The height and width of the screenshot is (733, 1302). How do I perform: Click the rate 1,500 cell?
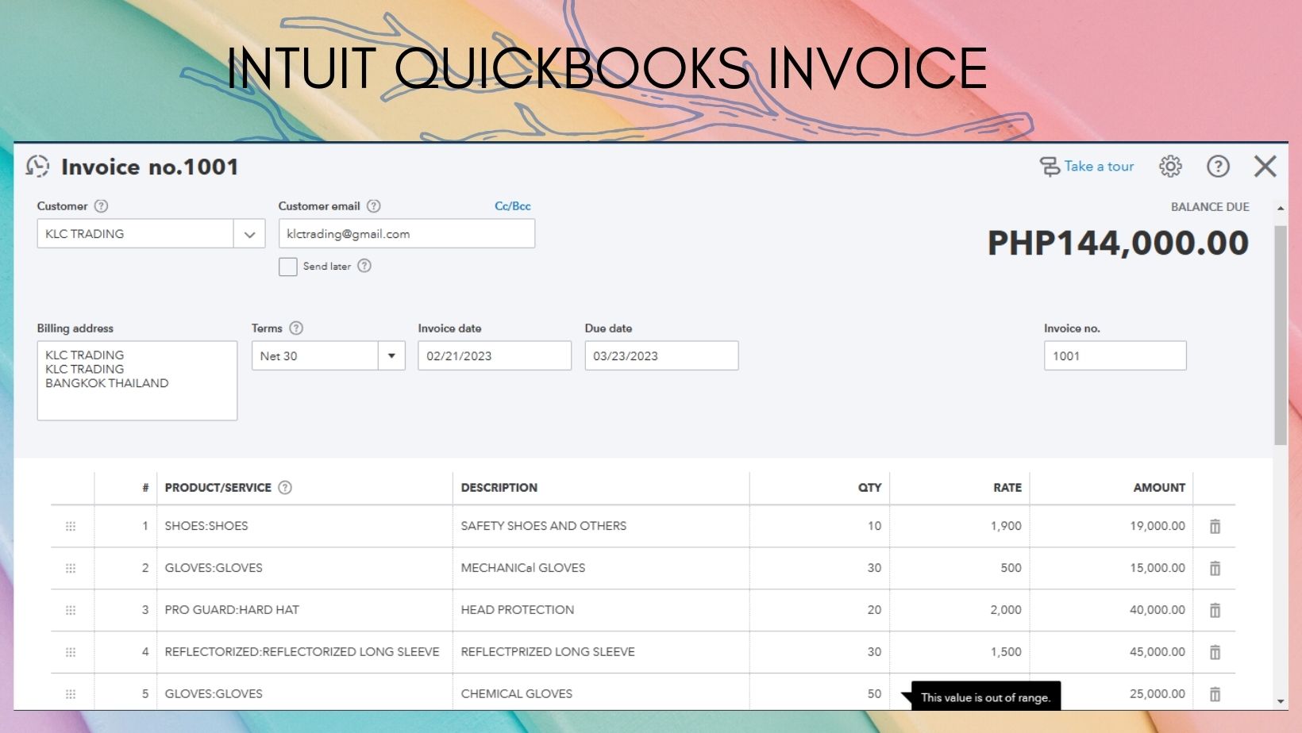pyautogui.click(x=960, y=652)
